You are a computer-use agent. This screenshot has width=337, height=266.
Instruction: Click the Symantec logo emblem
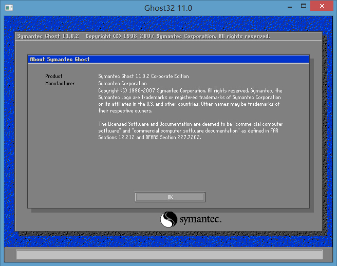pyautogui.click(x=168, y=219)
